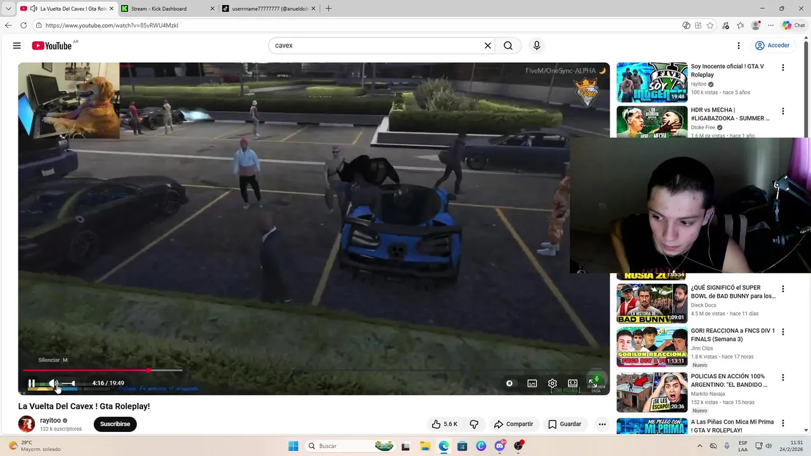Pause the video with the pause button
811x456 pixels.
(x=32, y=383)
